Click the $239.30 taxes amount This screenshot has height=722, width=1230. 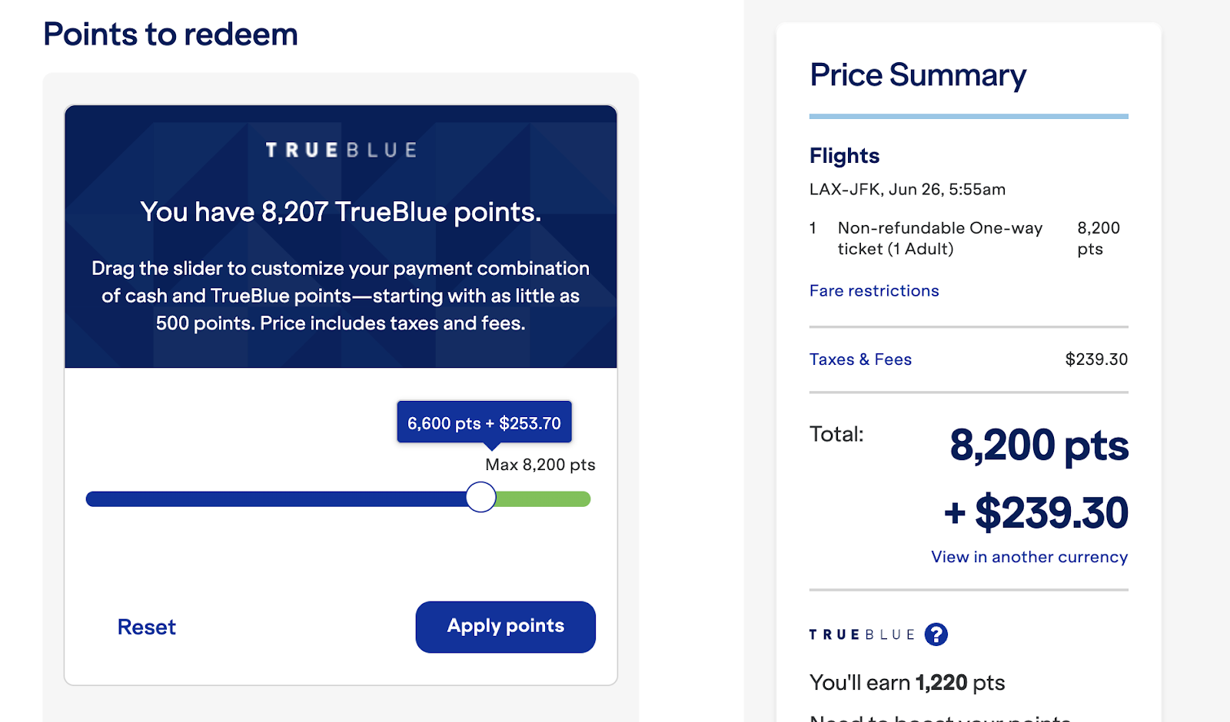1096,359
